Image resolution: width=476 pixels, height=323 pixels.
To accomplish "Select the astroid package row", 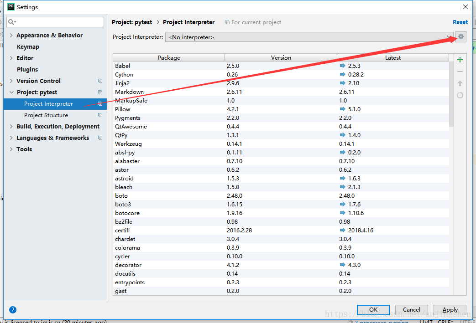I will point(281,179).
